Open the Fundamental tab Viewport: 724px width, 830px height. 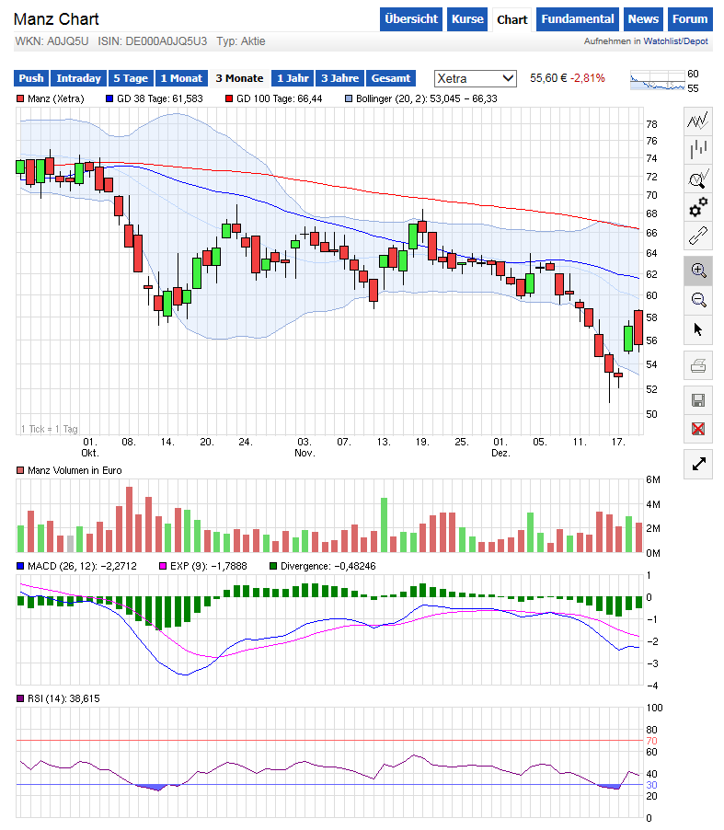(x=578, y=19)
